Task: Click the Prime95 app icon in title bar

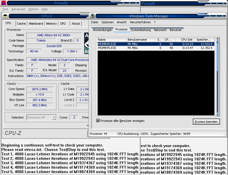Action: pyautogui.click(x=4, y=3)
